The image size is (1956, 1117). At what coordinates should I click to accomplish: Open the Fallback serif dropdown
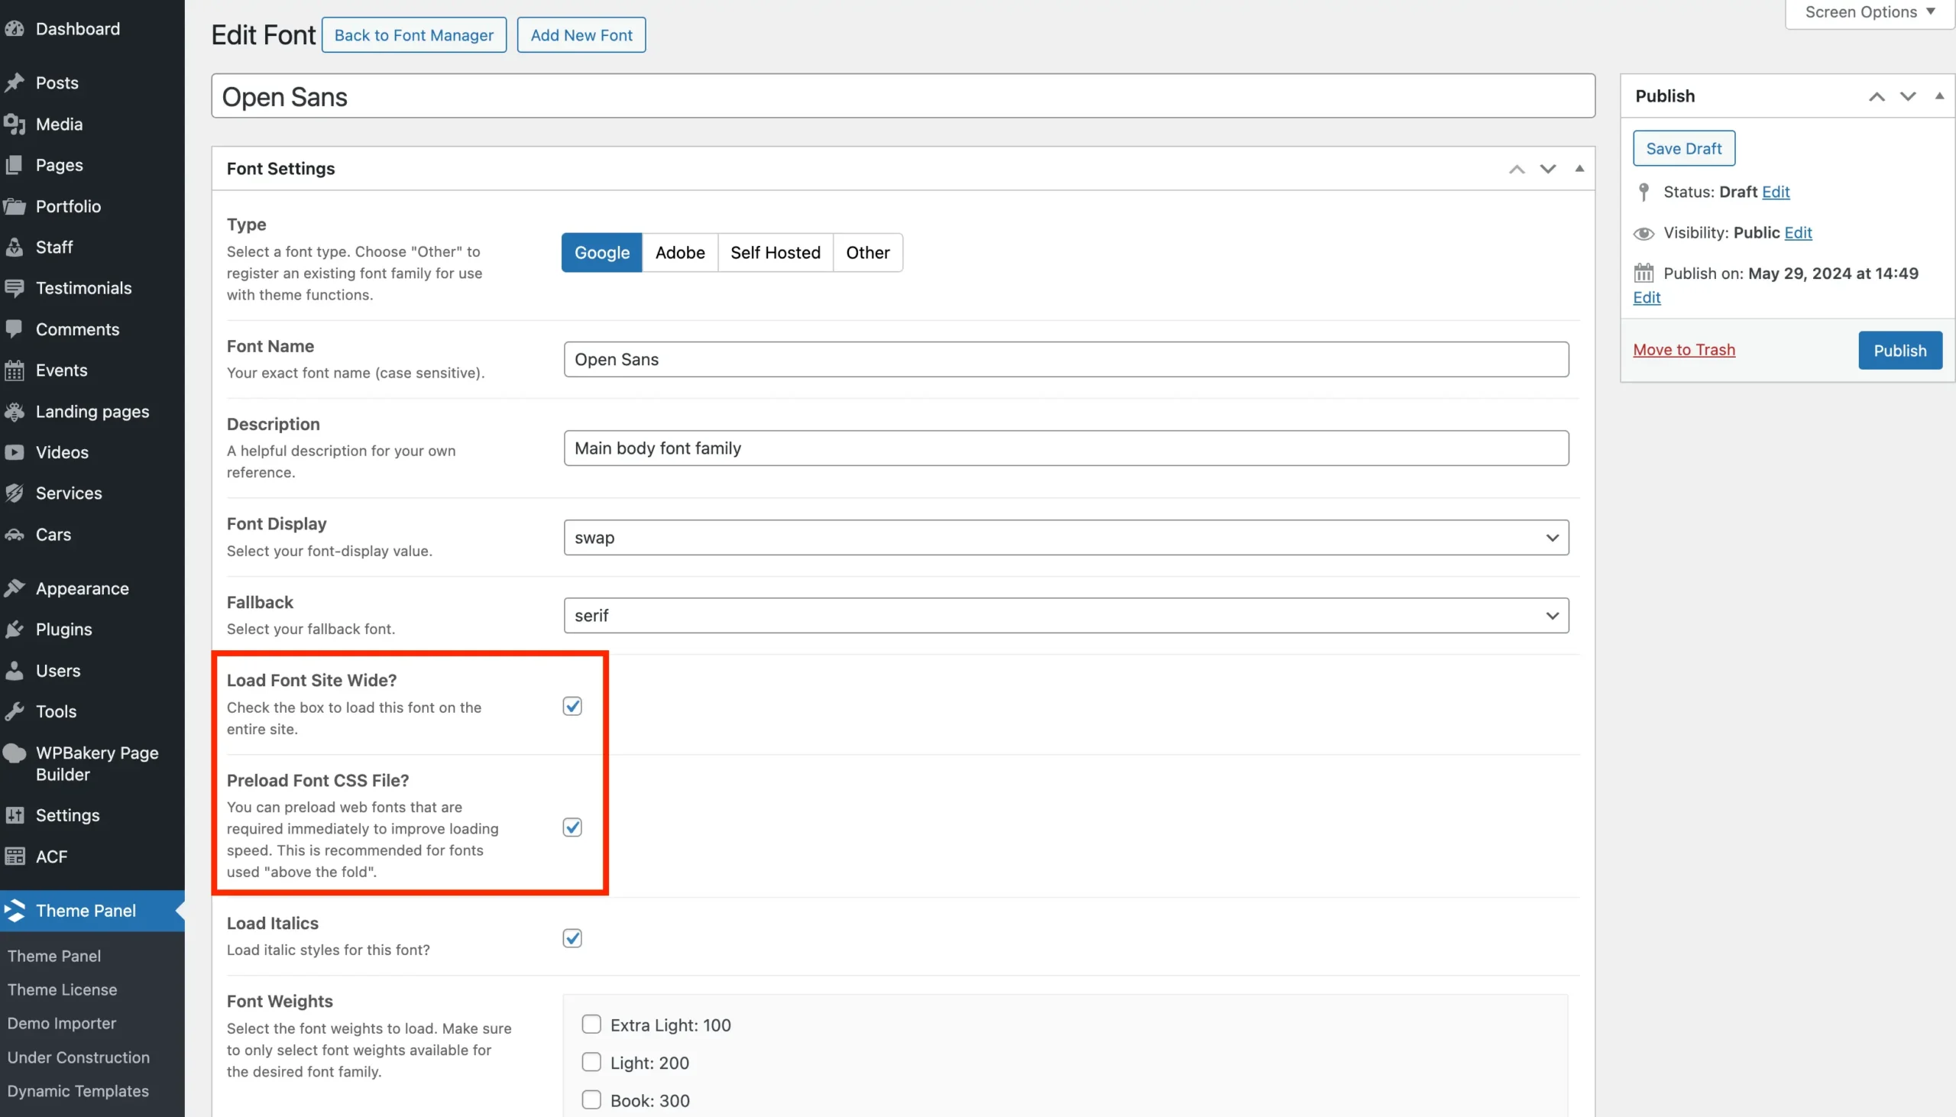1065,616
